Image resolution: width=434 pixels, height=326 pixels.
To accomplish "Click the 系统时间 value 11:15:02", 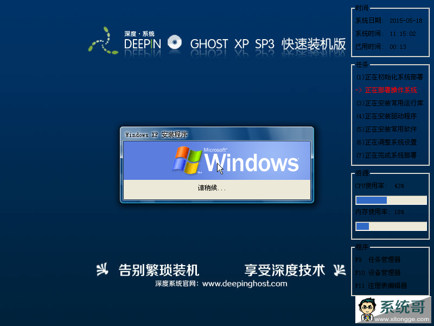I will [x=403, y=34].
